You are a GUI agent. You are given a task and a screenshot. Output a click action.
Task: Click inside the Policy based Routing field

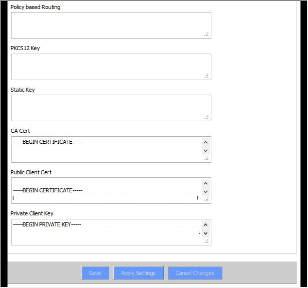coord(111,26)
